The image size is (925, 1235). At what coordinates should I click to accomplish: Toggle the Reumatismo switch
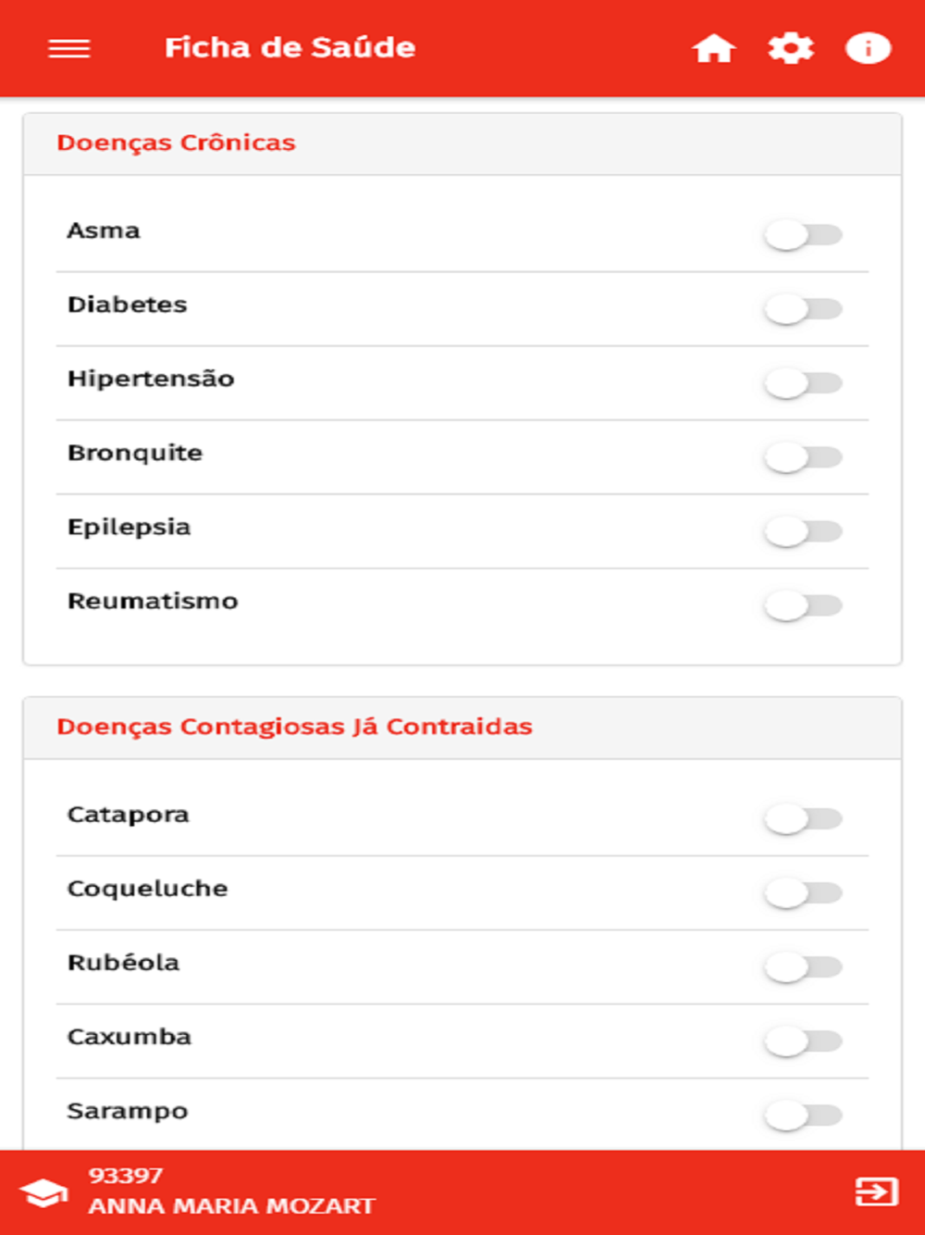[x=803, y=605]
